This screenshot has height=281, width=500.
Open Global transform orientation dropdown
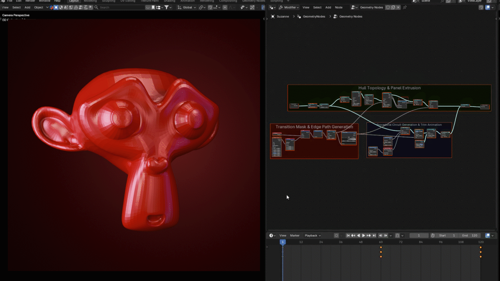(187, 7)
